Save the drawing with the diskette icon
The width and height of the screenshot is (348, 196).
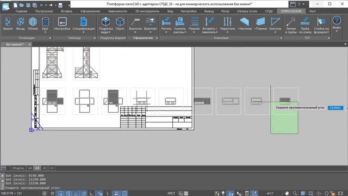tap(28, 5)
